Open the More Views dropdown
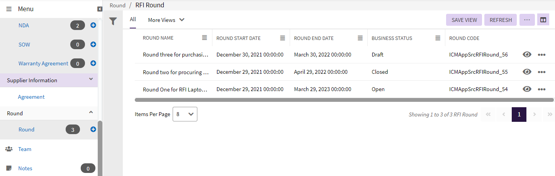This screenshot has width=555, height=176. click(166, 20)
